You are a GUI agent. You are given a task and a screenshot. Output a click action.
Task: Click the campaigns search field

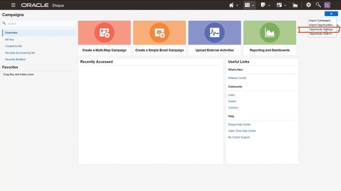(x=42, y=23)
